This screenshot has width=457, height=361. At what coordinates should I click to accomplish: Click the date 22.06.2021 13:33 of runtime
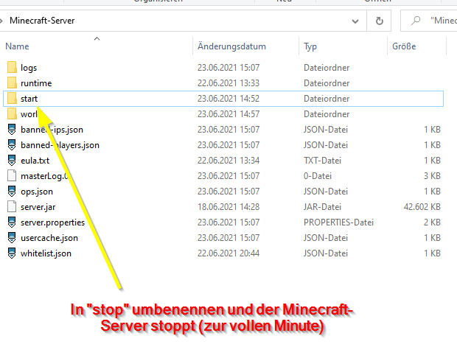[228, 83]
